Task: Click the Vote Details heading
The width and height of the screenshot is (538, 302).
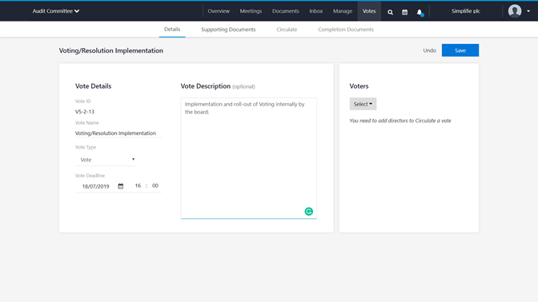Action: pyautogui.click(x=94, y=86)
